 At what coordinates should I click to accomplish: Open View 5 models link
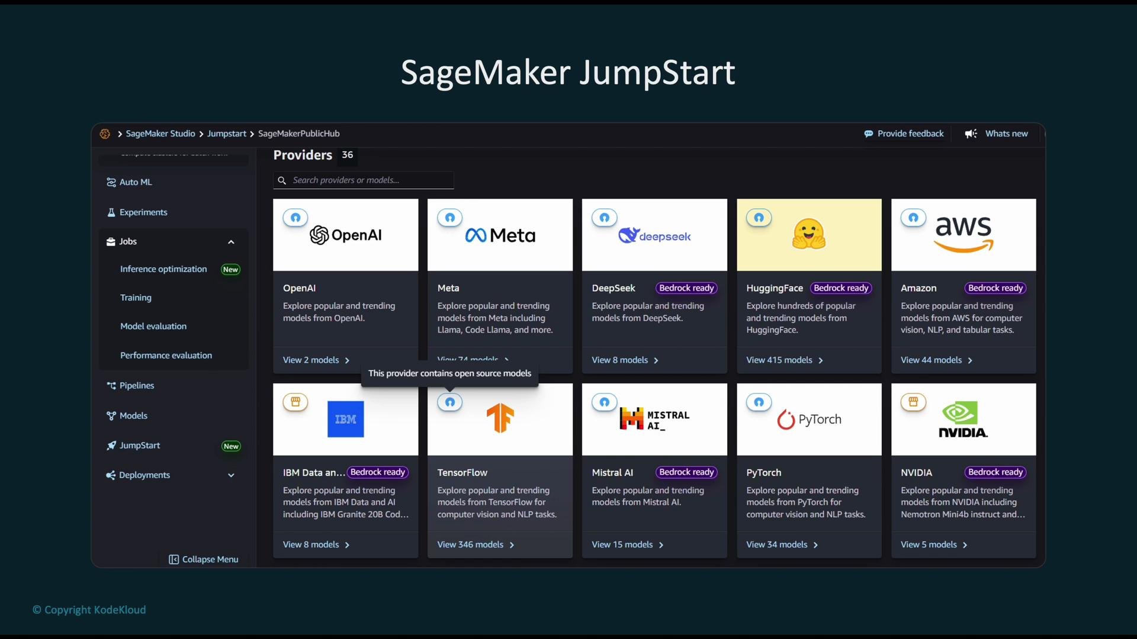tap(934, 545)
